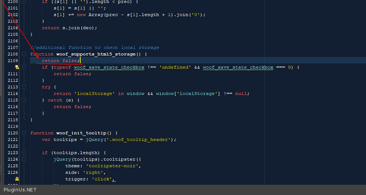Viewport: 366px width, 195px height.
Task: Collapse the fold at line 2100
Action: 24,2
